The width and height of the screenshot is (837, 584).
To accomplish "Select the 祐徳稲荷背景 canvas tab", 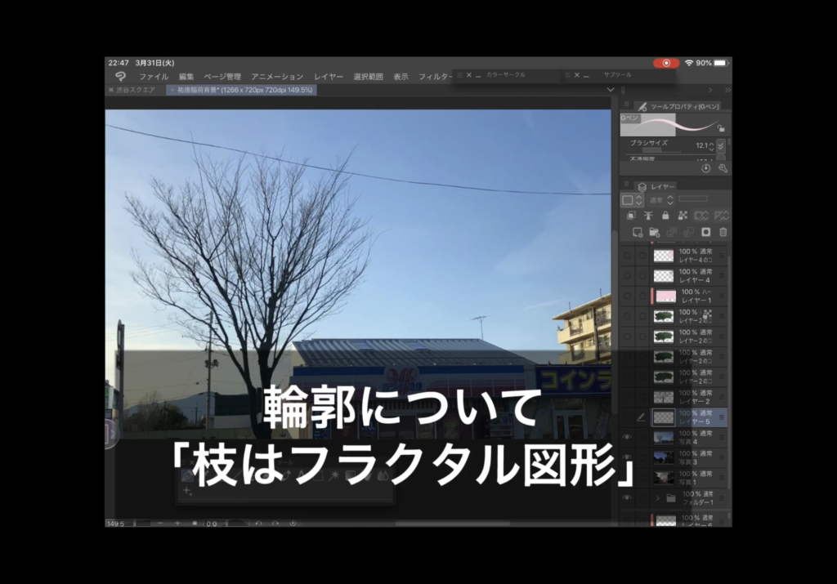I will click(242, 90).
